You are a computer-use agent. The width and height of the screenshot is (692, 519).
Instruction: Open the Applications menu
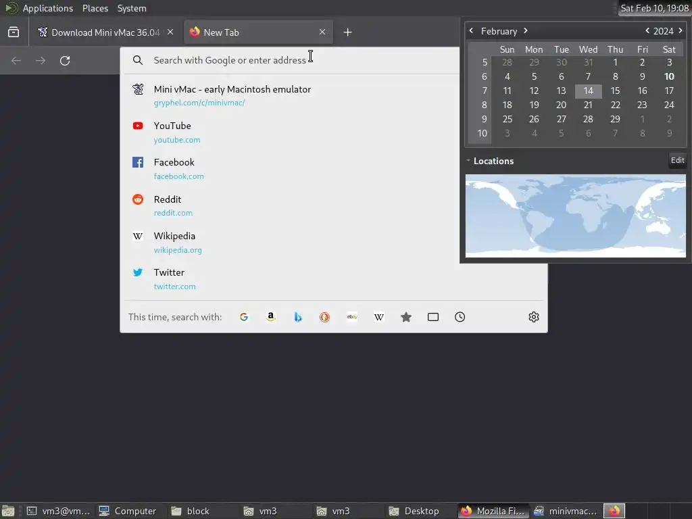(48, 8)
